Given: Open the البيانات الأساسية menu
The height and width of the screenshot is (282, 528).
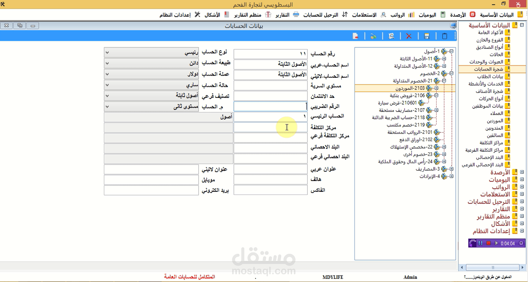Looking at the screenshot, I should coord(501,15).
